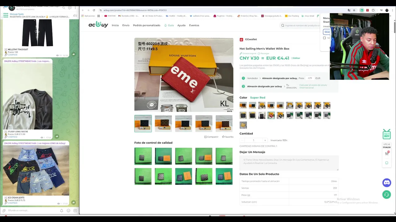Screen dimensions: 396x222
Task: Open the 'Live Tracking' bookmark
Action: point(292,16)
